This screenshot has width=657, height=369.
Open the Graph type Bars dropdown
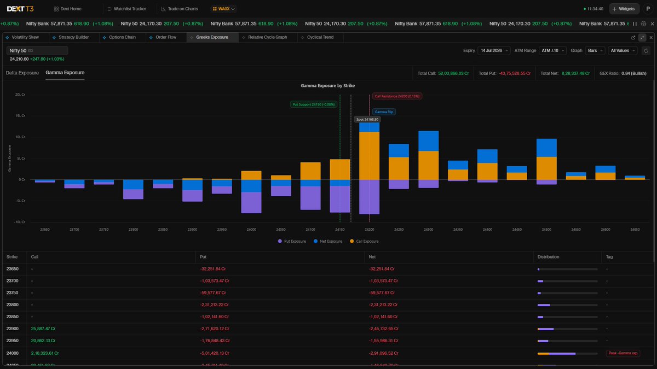[595, 50]
